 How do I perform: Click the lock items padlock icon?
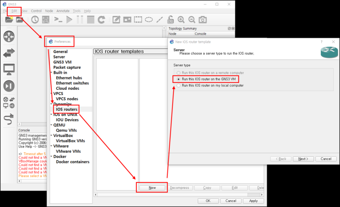(x=170, y=20)
